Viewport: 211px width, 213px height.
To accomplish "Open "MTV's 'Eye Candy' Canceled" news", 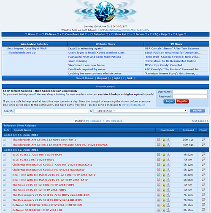I will pyautogui.click(x=163, y=65).
